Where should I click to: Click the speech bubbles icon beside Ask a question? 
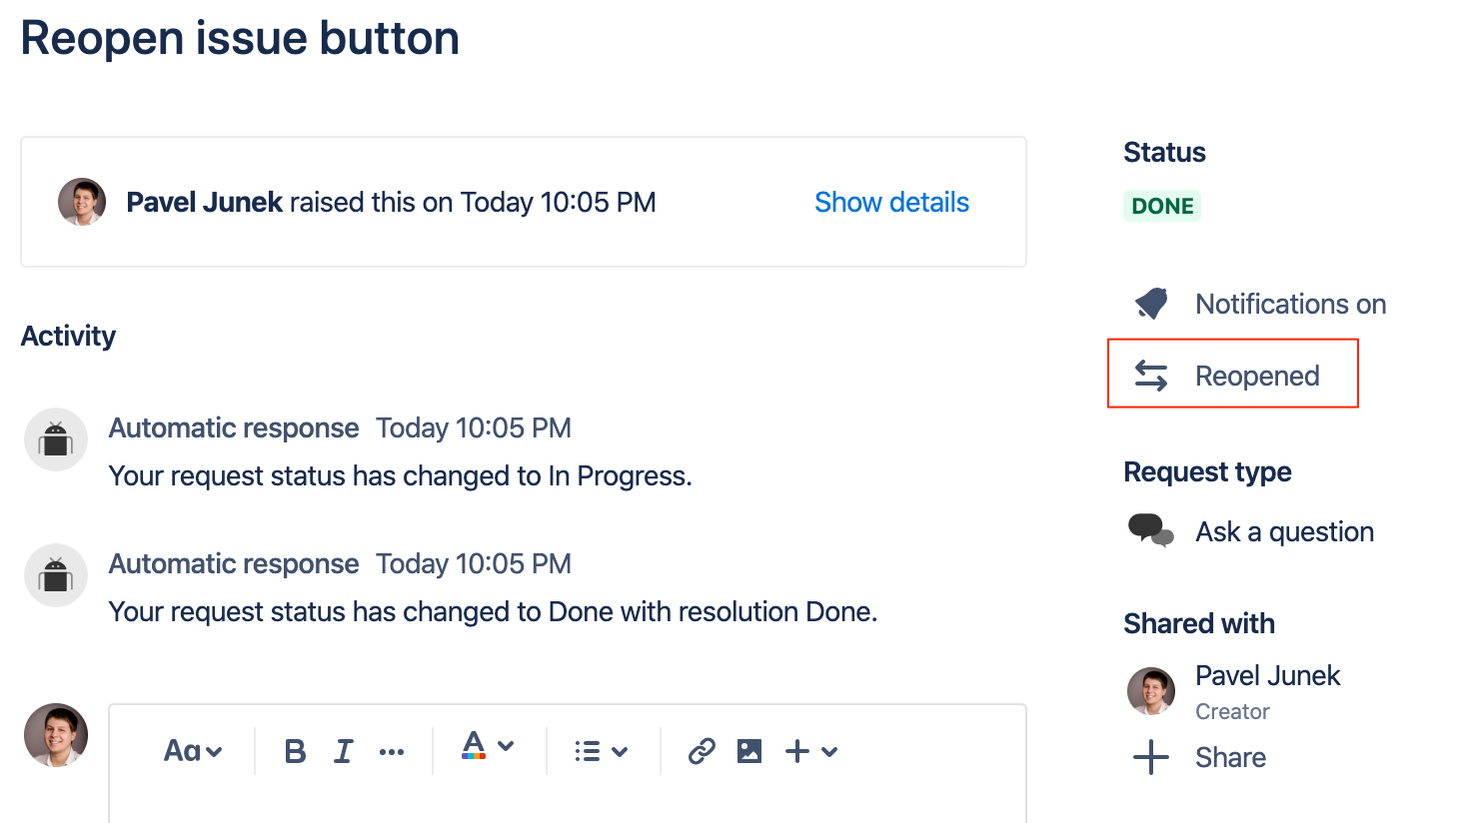[1150, 530]
